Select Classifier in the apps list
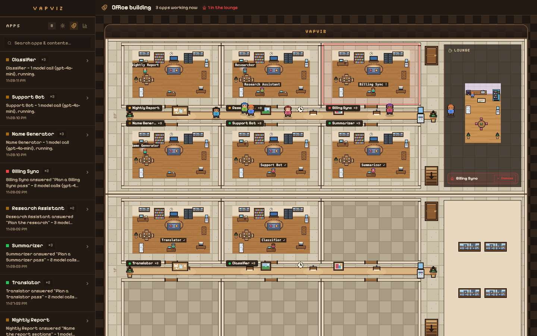 (x=47, y=70)
